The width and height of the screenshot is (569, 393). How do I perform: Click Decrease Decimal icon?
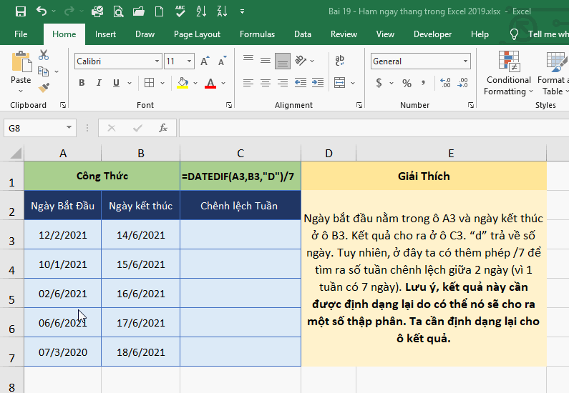click(x=462, y=83)
